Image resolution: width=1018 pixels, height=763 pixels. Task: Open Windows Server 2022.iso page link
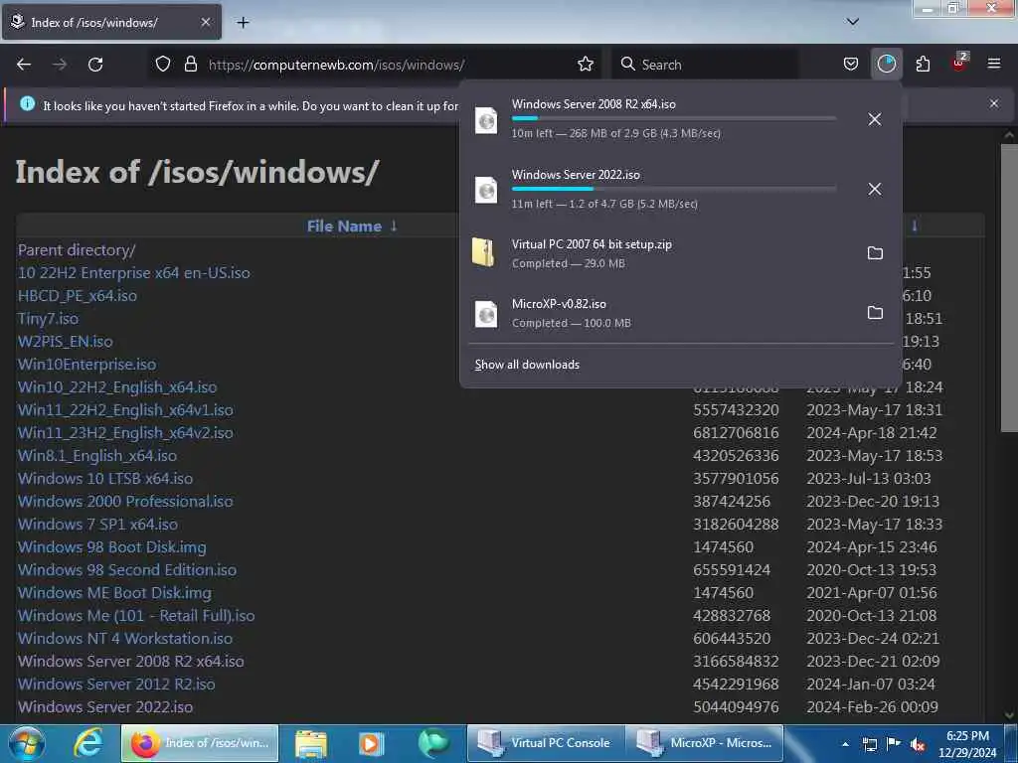point(105,706)
